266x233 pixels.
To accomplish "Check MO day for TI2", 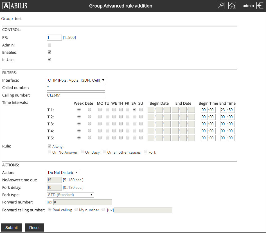I will point(100,116).
